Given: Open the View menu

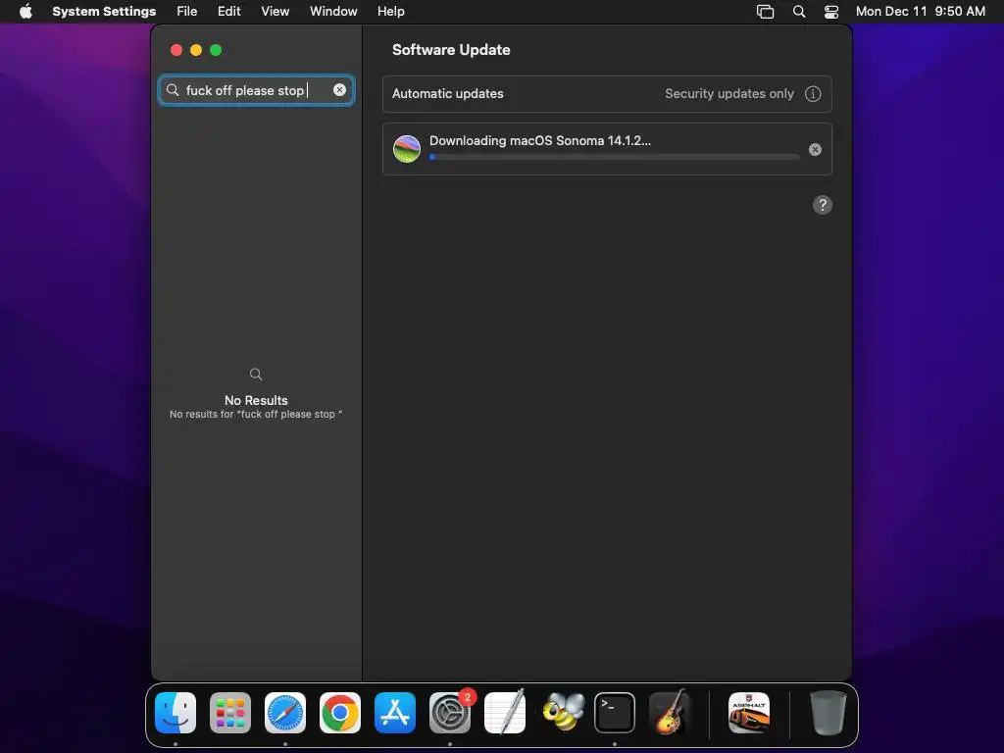Looking at the screenshot, I should (275, 12).
